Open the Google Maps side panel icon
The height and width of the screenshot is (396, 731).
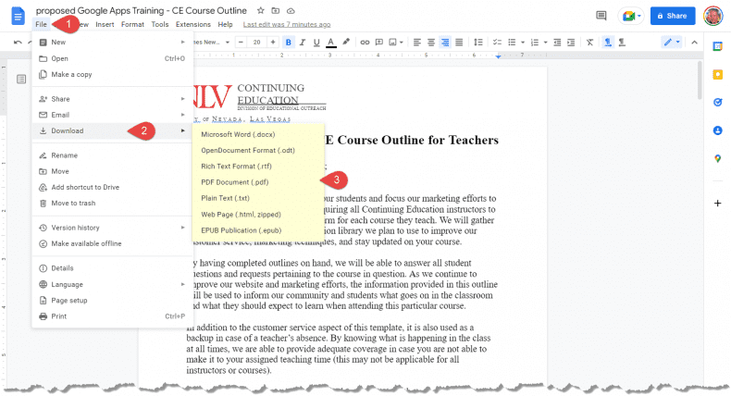click(x=717, y=159)
